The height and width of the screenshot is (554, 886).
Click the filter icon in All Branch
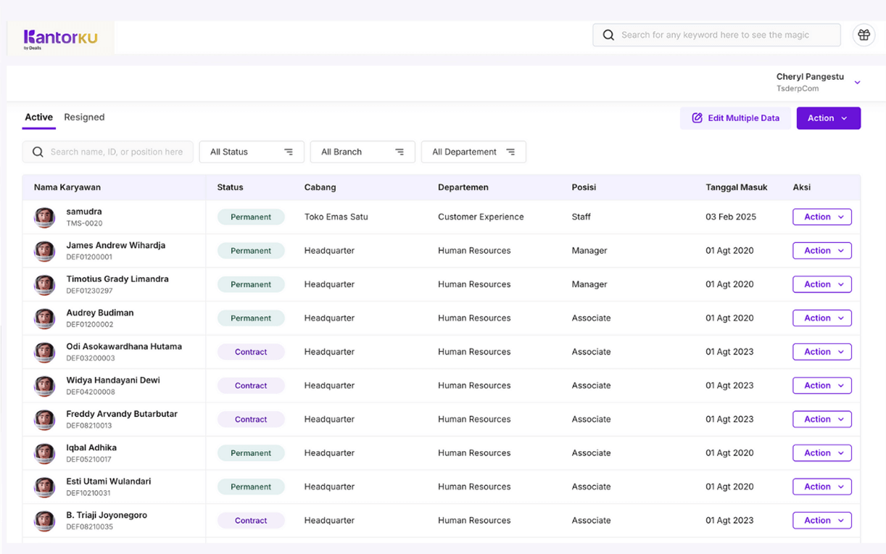click(399, 152)
